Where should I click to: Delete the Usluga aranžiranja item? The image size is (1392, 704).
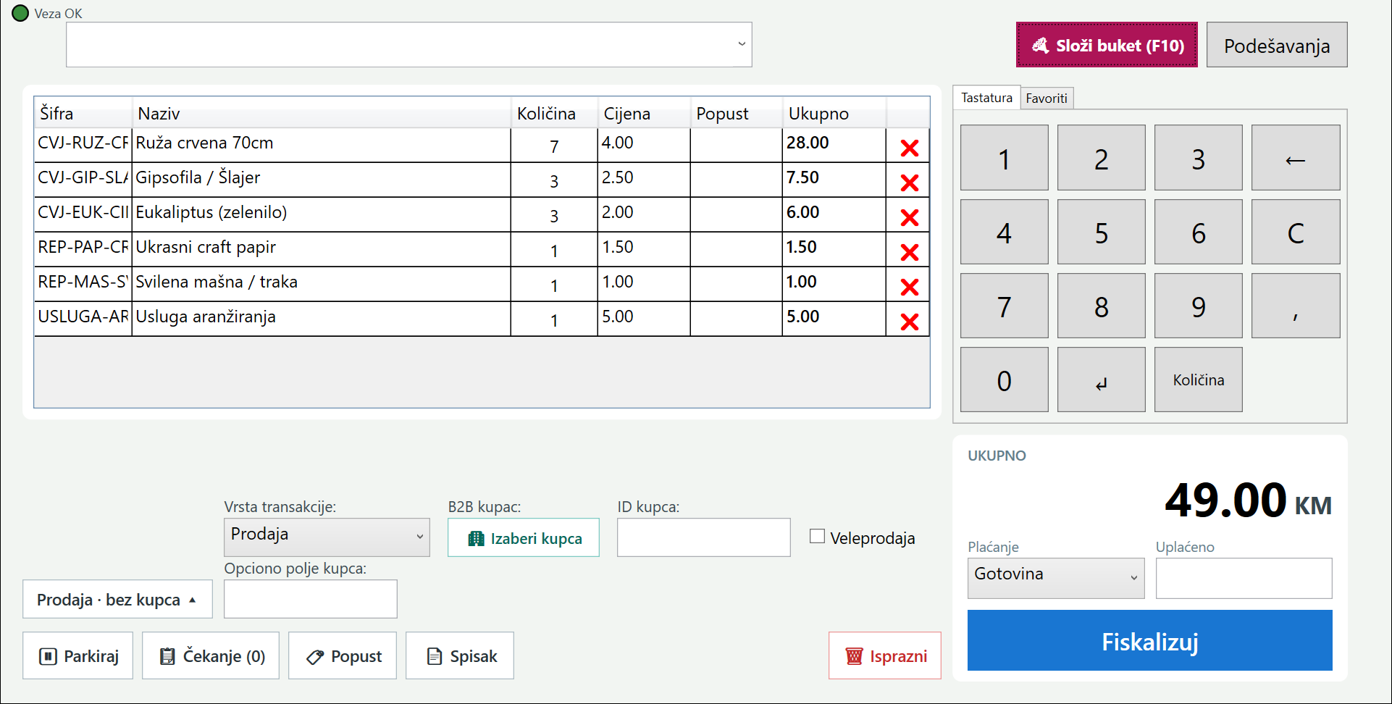(909, 322)
